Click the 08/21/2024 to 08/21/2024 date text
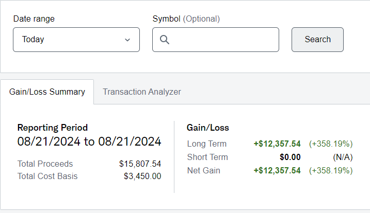The height and width of the screenshot is (213, 370). pos(89,141)
